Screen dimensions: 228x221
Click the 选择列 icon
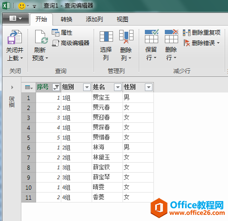tap(106, 37)
